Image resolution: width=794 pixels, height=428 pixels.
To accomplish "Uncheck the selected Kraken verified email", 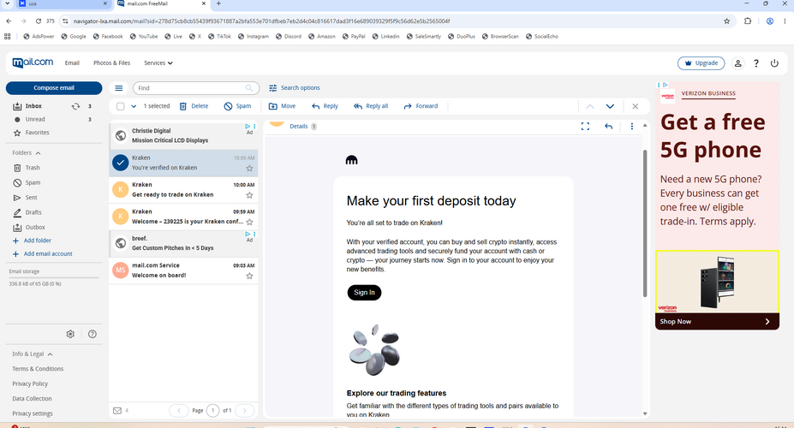I will (120, 163).
